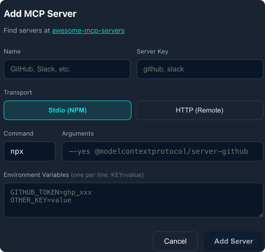The height and width of the screenshot is (252, 265).
Task: Visit the server directory hyperlink
Action: (88, 30)
